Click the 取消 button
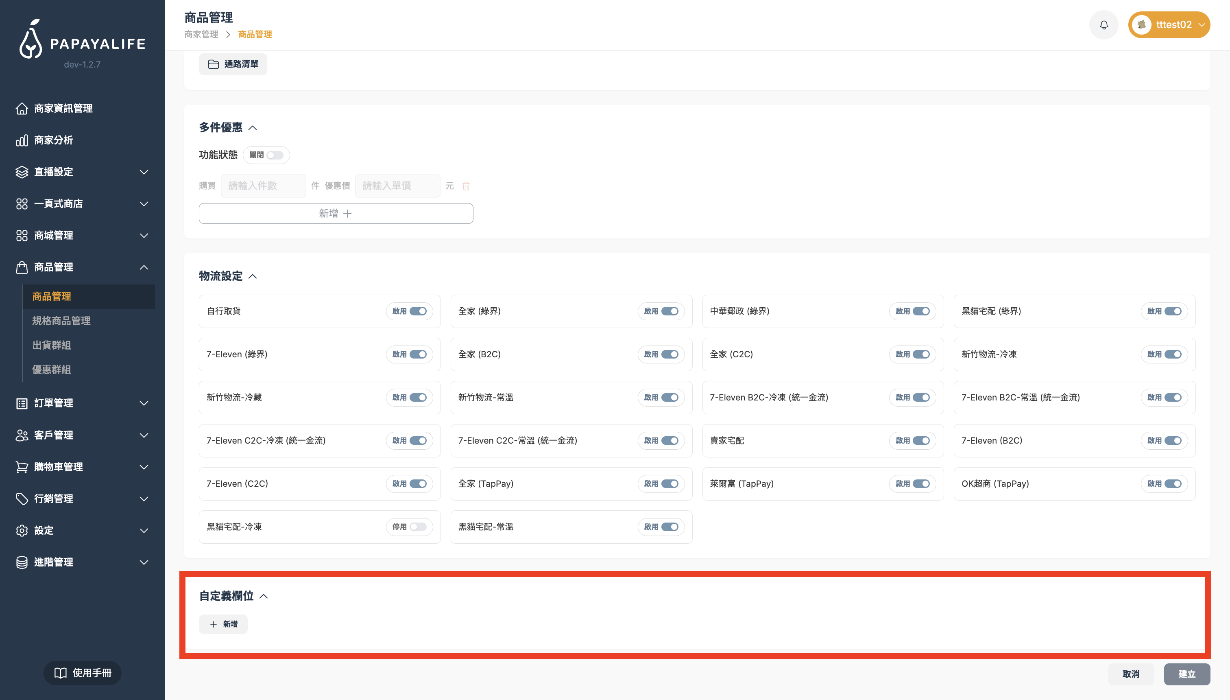 [x=1130, y=674]
